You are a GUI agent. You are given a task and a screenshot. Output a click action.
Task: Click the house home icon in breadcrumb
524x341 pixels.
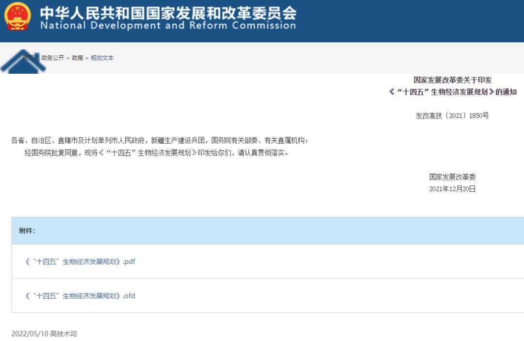click(23, 62)
